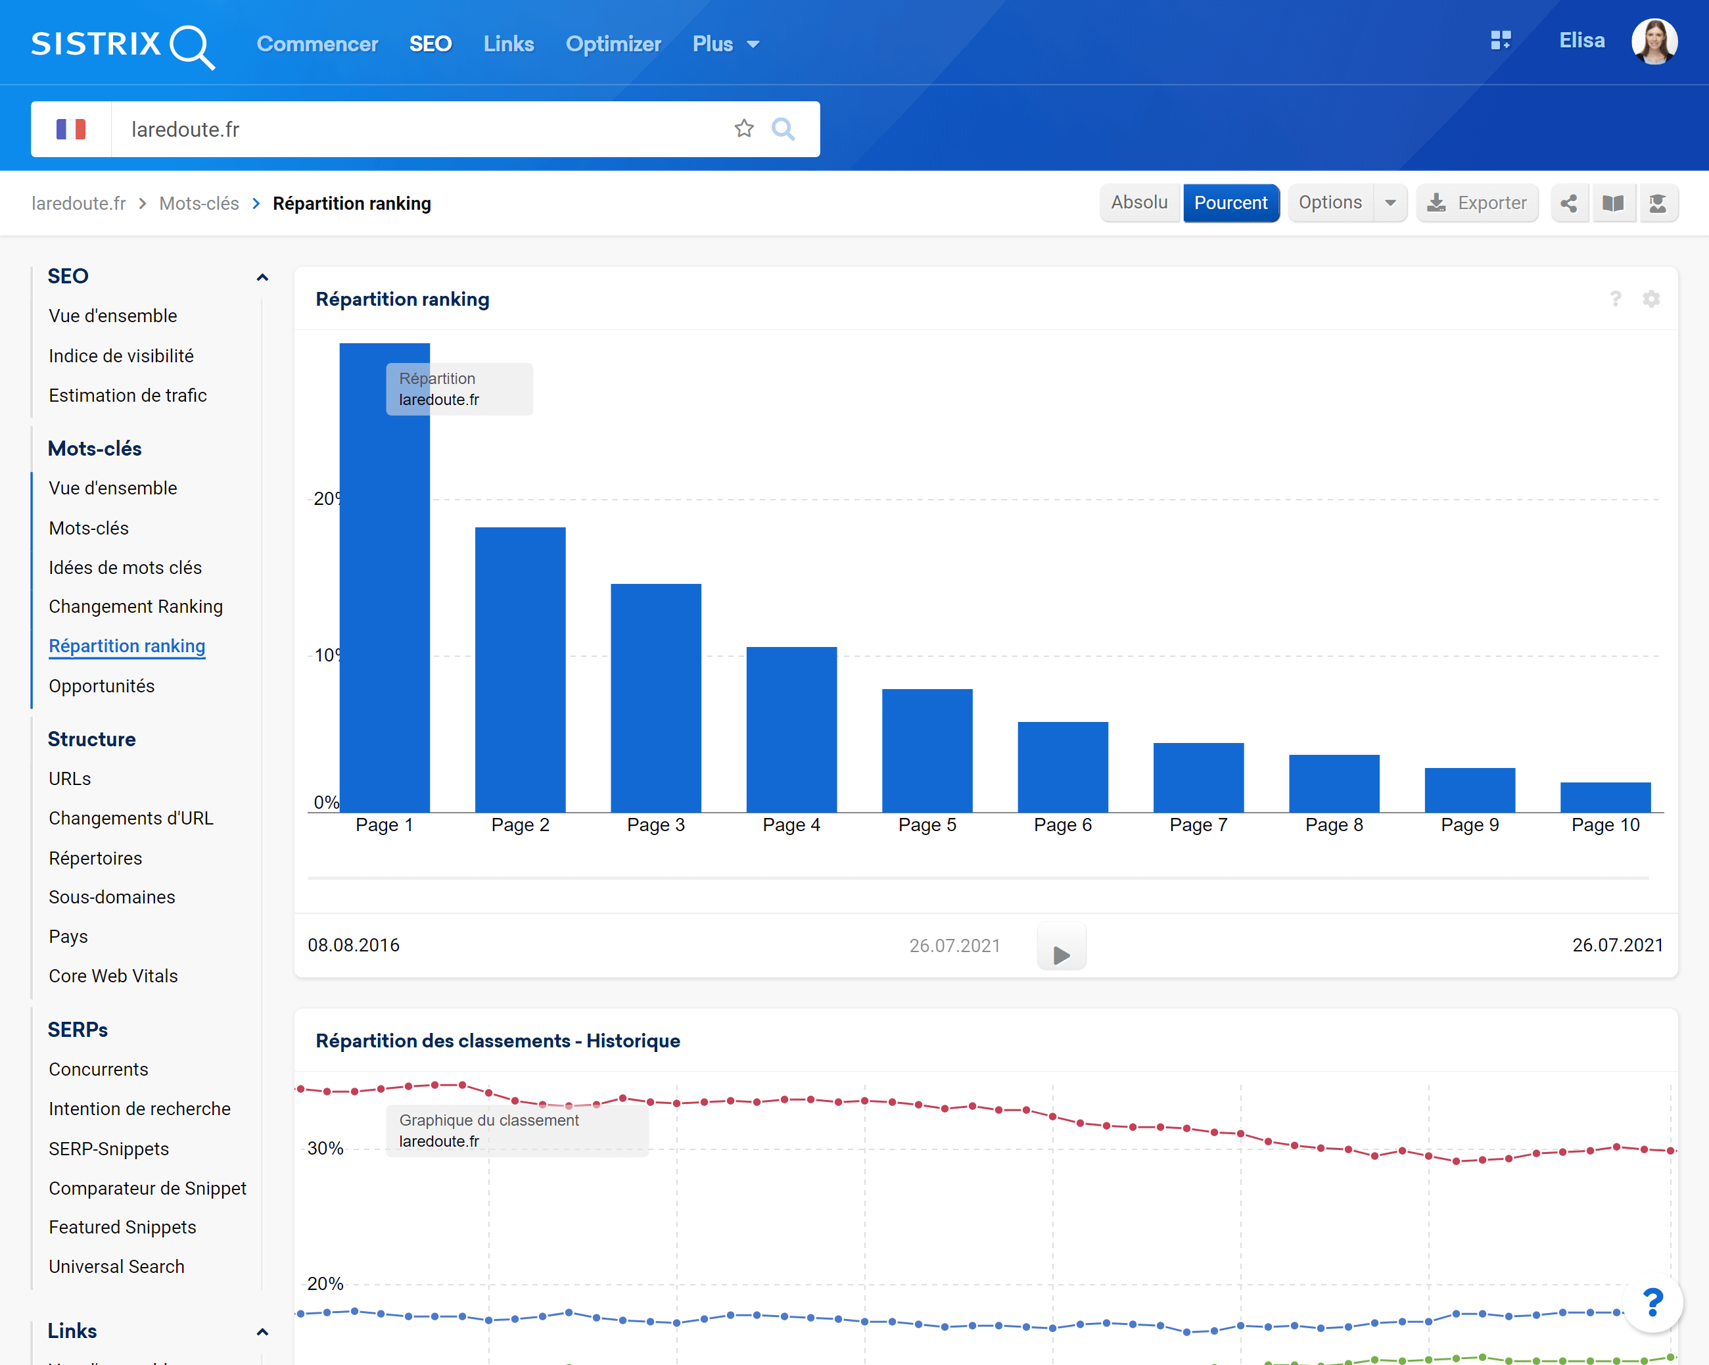This screenshot has height=1365, width=1709.
Task: Open Vue d'ensemble under SEO
Action: pyautogui.click(x=112, y=316)
